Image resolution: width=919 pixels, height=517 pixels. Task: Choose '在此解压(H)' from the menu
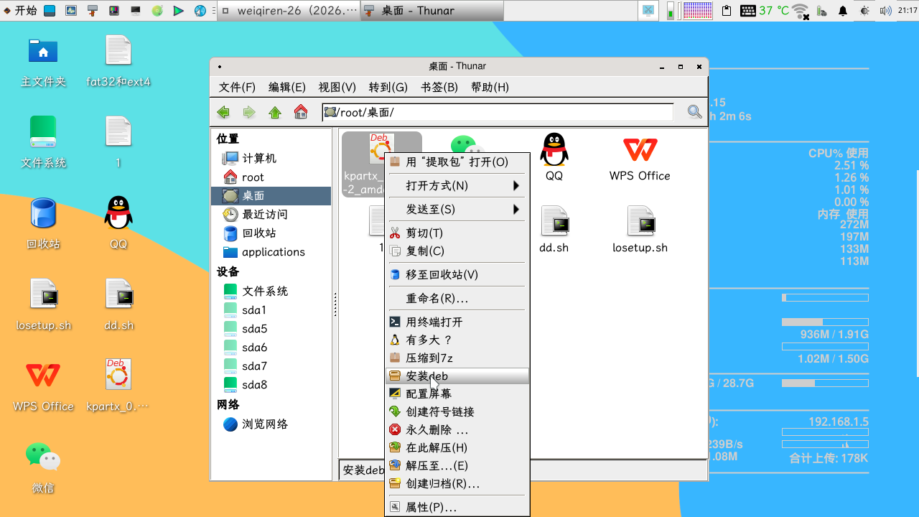coord(457,447)
